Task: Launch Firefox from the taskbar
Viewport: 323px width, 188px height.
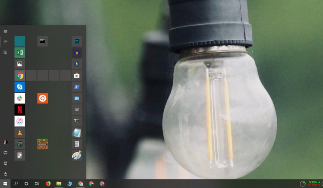Action: click(48, 183)
